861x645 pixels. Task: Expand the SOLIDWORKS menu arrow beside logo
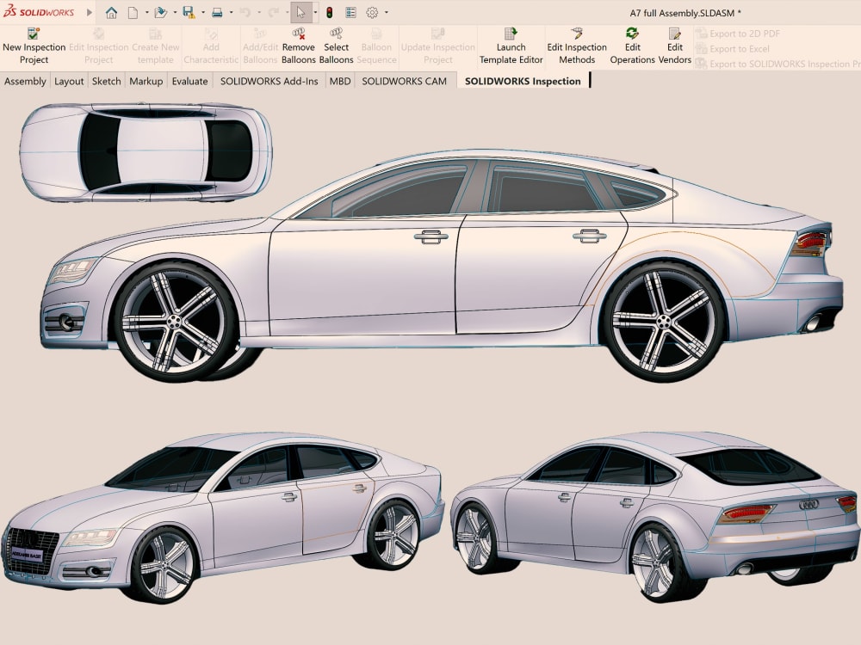(89, 12)
